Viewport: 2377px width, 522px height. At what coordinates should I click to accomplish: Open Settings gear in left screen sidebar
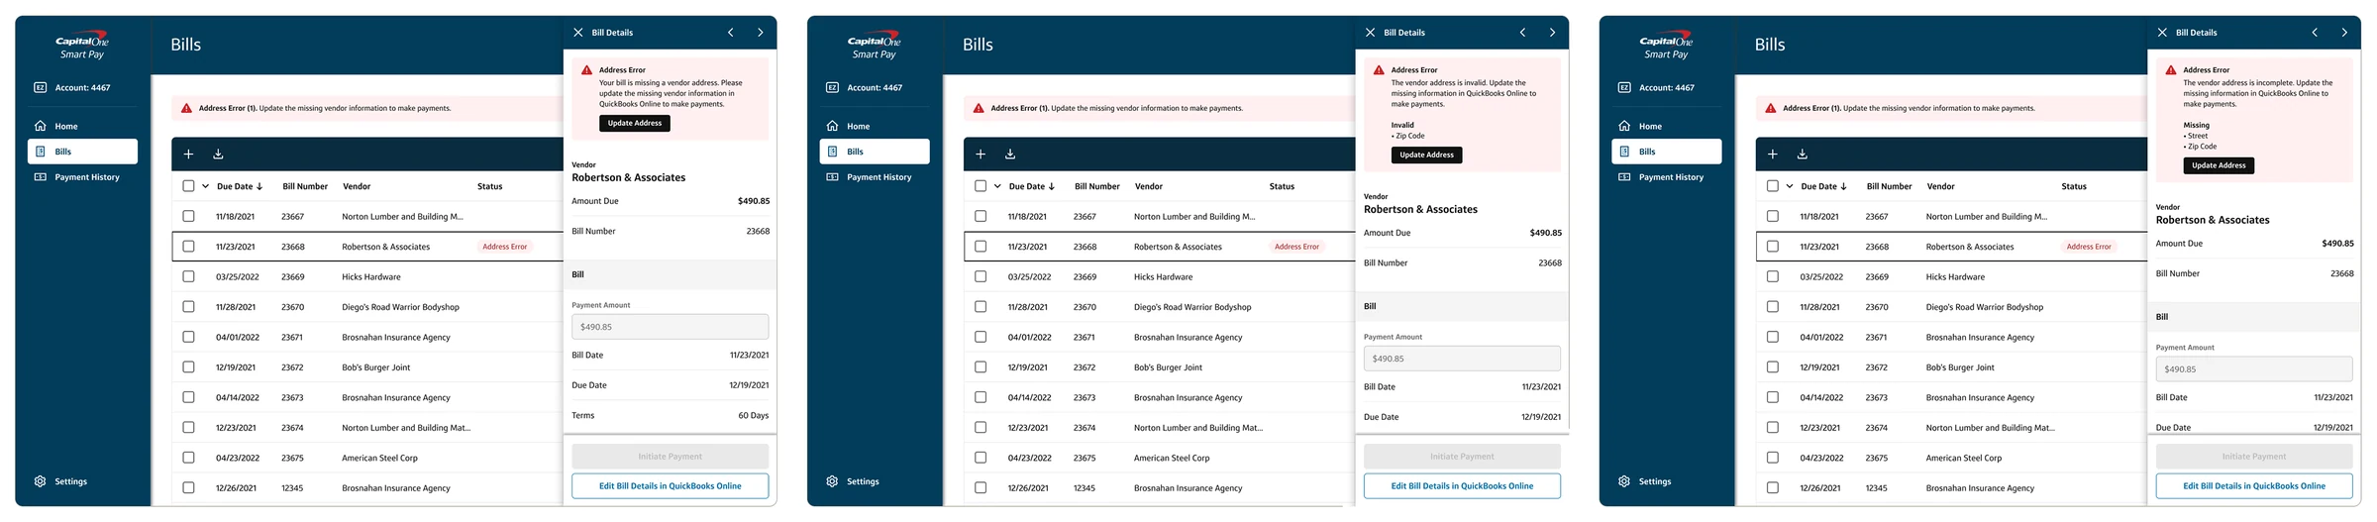(x=41, y=481)
